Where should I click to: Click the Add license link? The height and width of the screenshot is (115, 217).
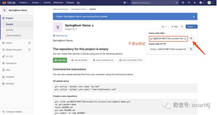60,36
